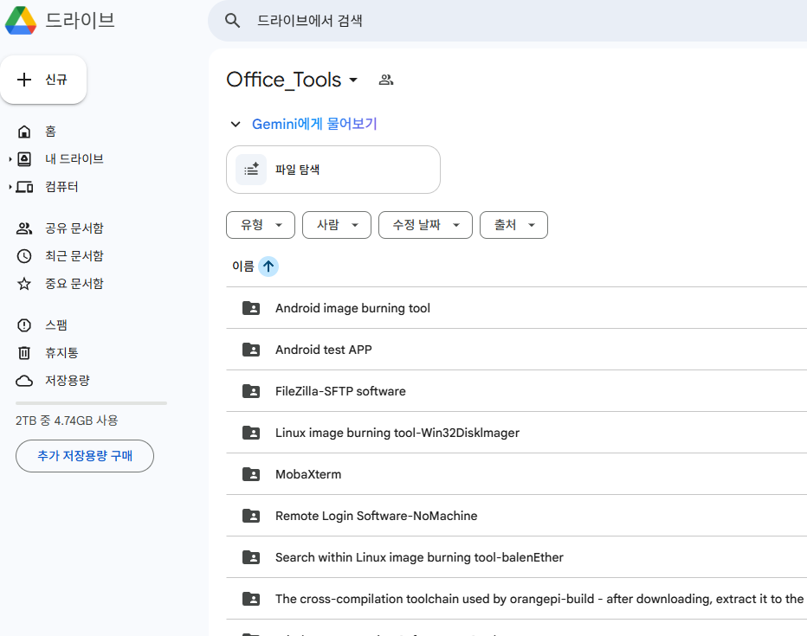Select the cross-compilation toolchain folder name
This screenshot has width=807, height=636.
coord(539,600)
